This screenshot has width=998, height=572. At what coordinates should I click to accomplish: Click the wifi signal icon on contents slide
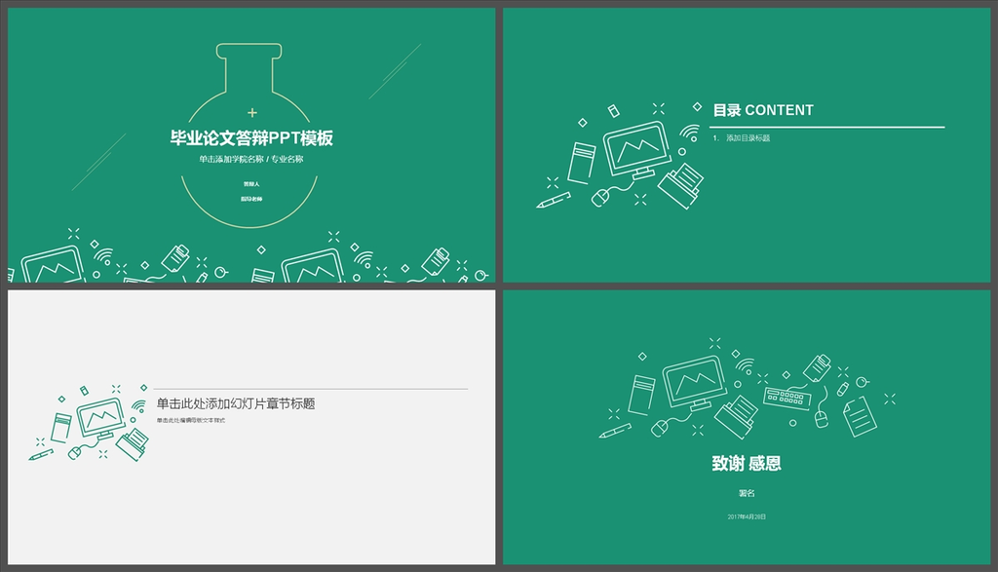pyautogui.click(x=689, y=133)
